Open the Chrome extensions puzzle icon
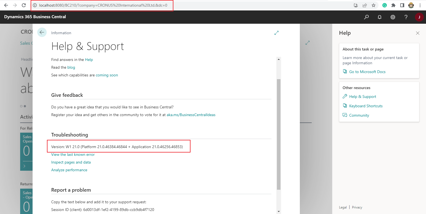Screen dimensions: 426x214 click(x=393, y=5)
